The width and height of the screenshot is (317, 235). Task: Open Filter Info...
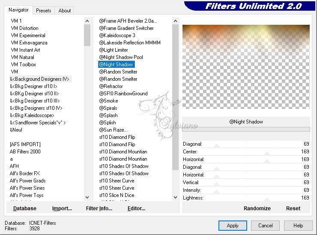(x=99, y=209)
